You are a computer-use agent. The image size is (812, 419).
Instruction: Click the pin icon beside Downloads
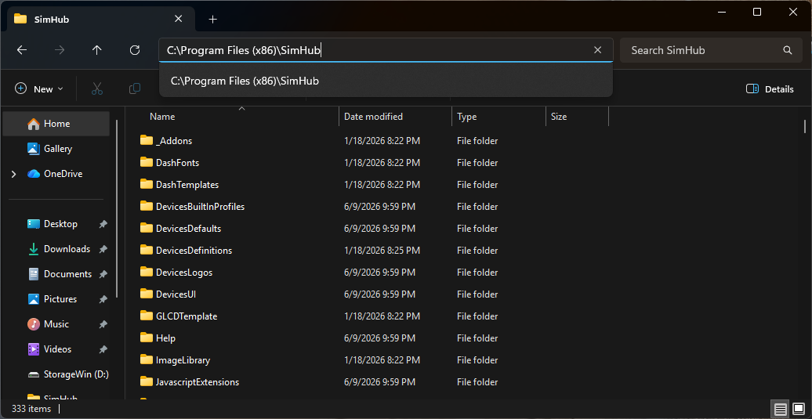coord(103,249)
